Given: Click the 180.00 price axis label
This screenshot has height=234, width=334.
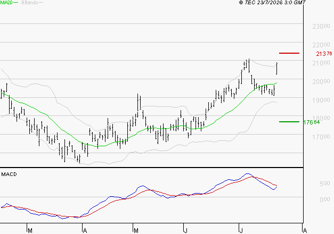Looking at the screenshot, I should (321, 118).
